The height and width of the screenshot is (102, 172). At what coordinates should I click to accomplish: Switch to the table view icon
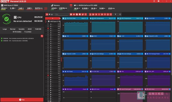49,14
